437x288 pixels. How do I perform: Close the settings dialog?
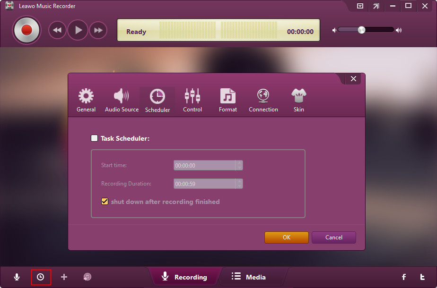coord(353,79)
